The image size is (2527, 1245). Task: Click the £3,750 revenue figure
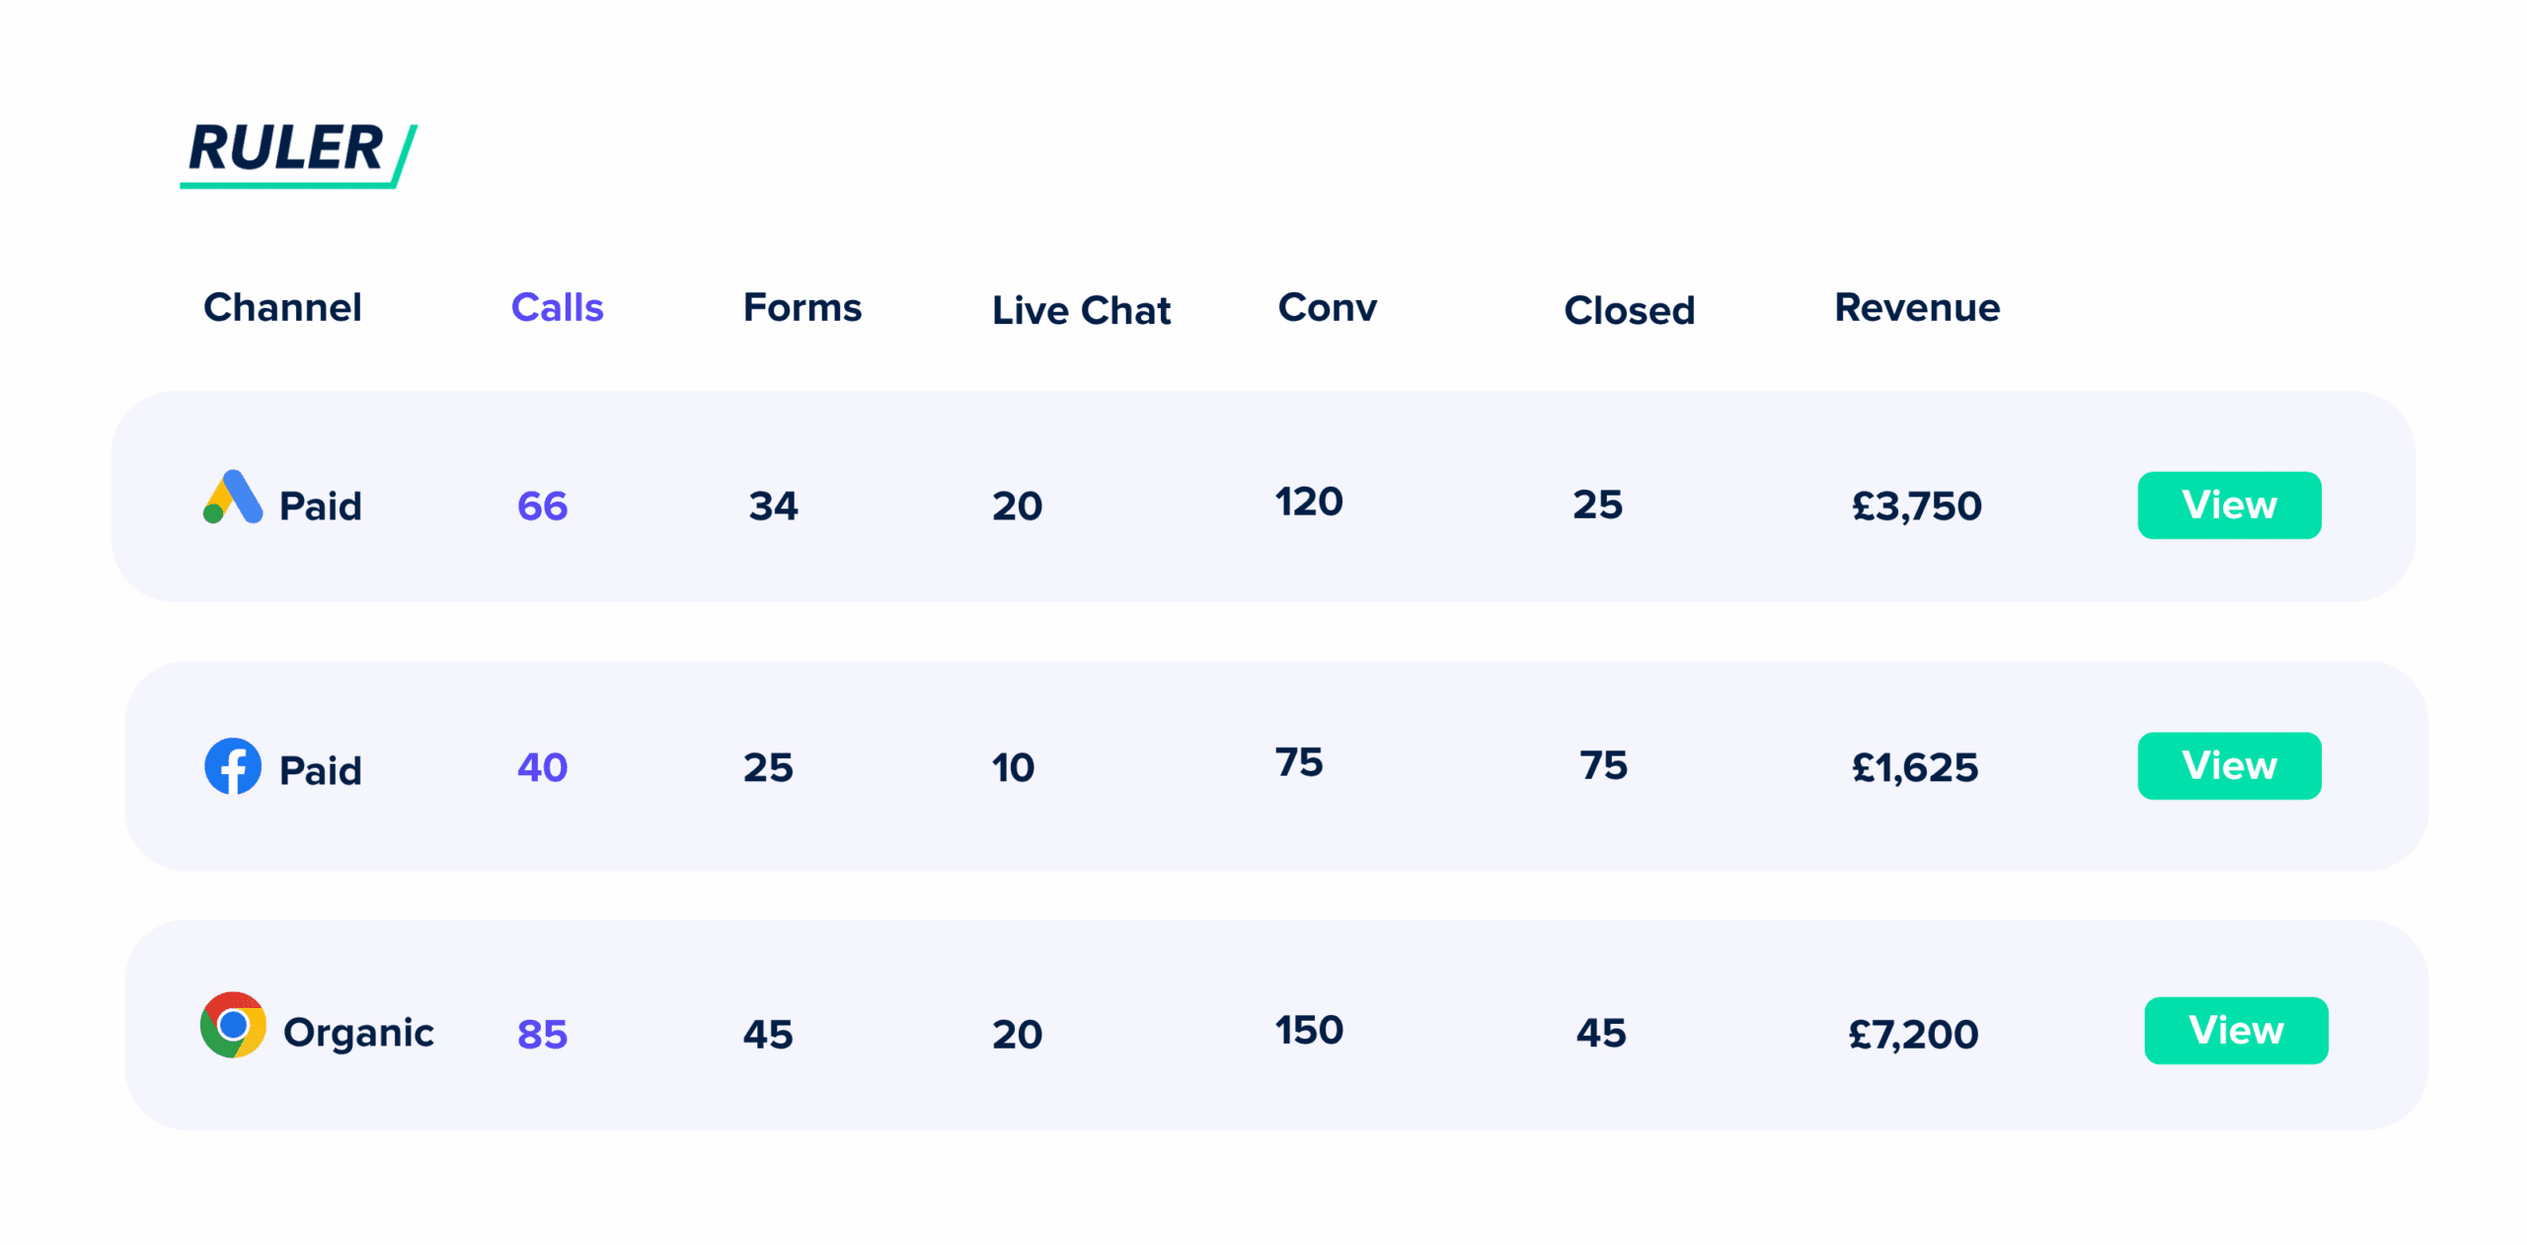coord(1915,506)
